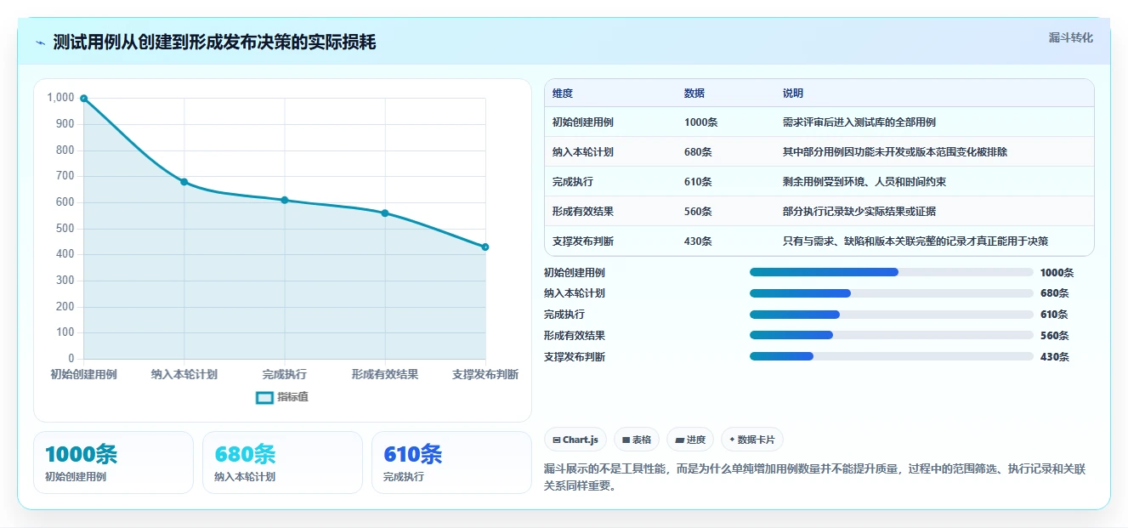The height and width of the screenshot is (528, 1128).
Task: Click the 维度 table column header
Action: (x=563, y=94)
